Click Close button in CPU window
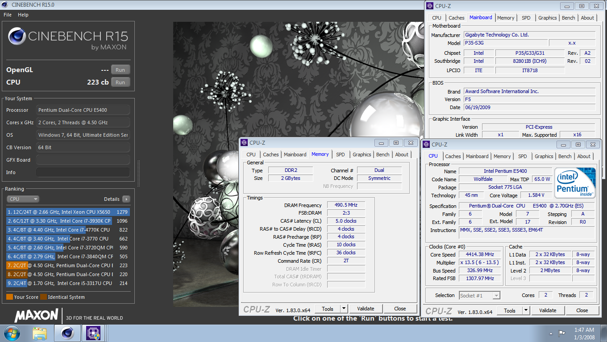607x342 pixels. (x=582, y=310)
